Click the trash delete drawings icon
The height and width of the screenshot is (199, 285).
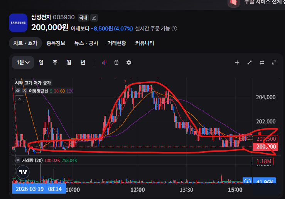click(116, 62)
